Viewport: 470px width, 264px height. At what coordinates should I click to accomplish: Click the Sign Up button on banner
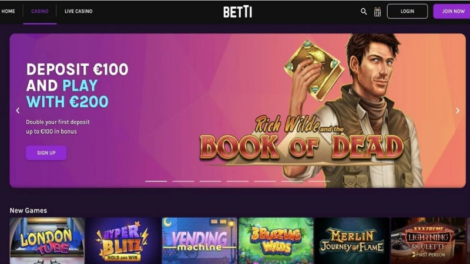(x=46, y=153)
